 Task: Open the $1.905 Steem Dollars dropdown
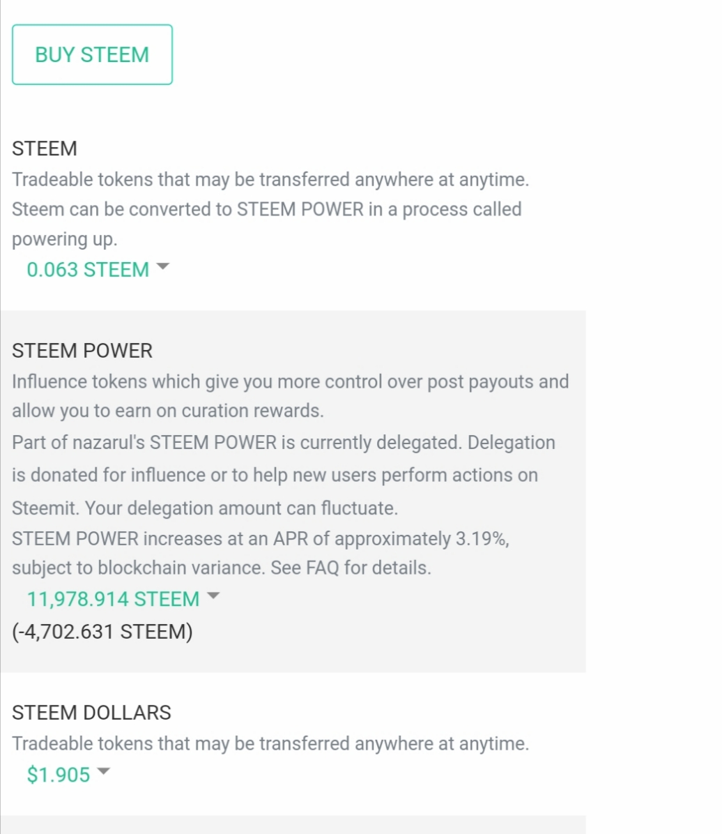59,775
